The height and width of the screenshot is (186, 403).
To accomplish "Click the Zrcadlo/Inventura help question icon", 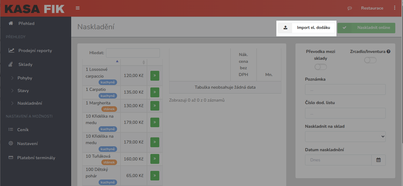I will [389, 52].
